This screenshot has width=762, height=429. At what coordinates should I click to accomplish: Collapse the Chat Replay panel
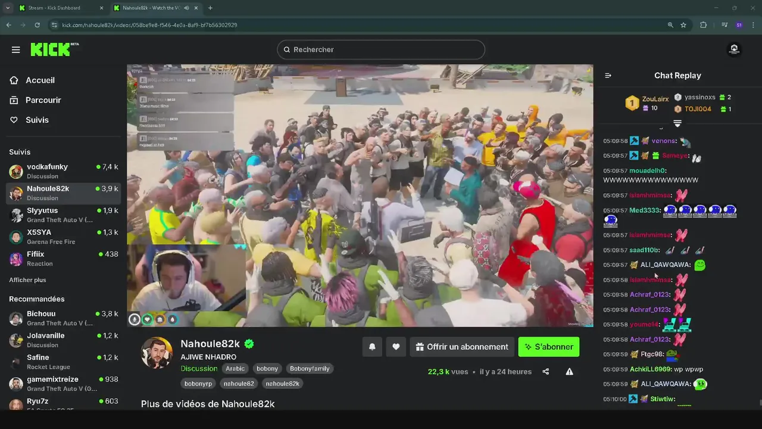click(608, 76)
